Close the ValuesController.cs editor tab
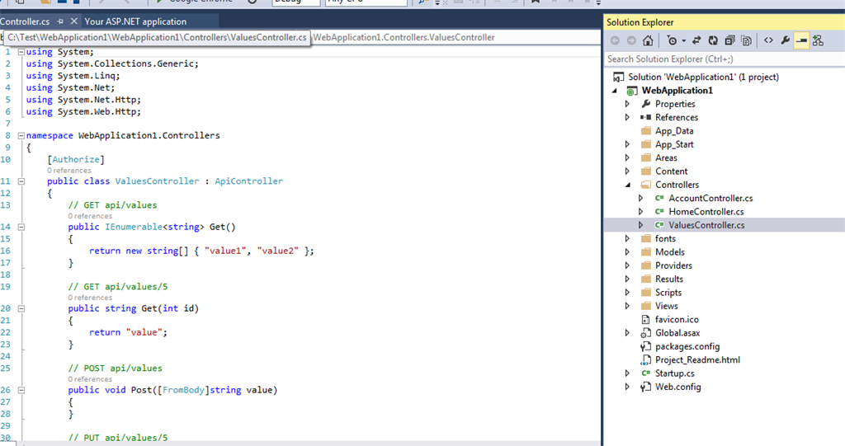The width and height of the screenshot is (845, 446). (74, 21)
